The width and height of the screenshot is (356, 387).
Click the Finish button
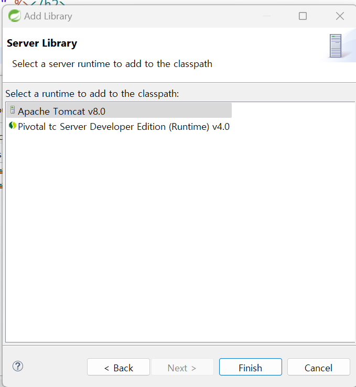click(x=250, y=367)
